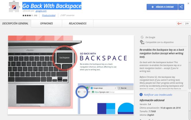Switch to Descripción General tab
This screenshot has width=191, height=120.
pos(15,24)
